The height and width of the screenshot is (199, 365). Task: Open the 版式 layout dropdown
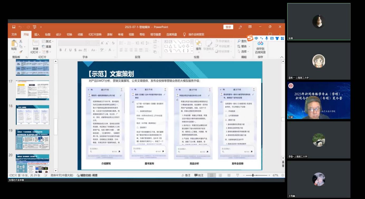[x=47, y=41]
